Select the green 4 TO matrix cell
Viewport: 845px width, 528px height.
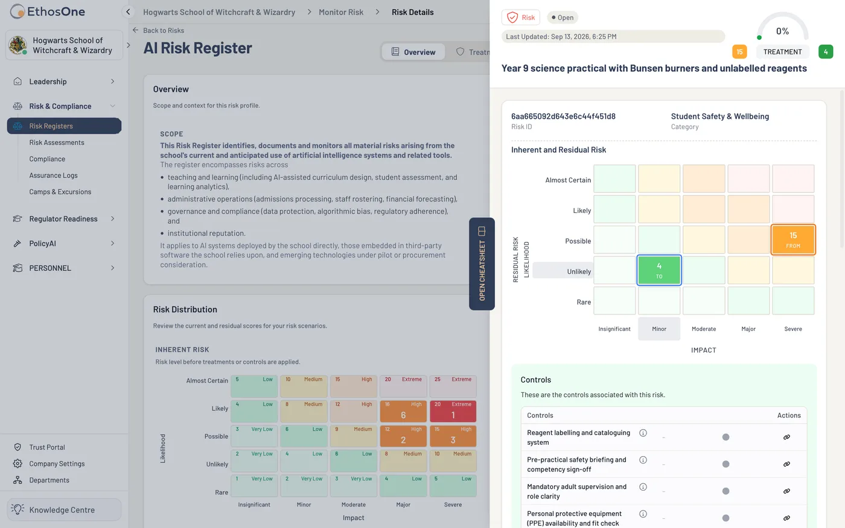coord(659,270)
